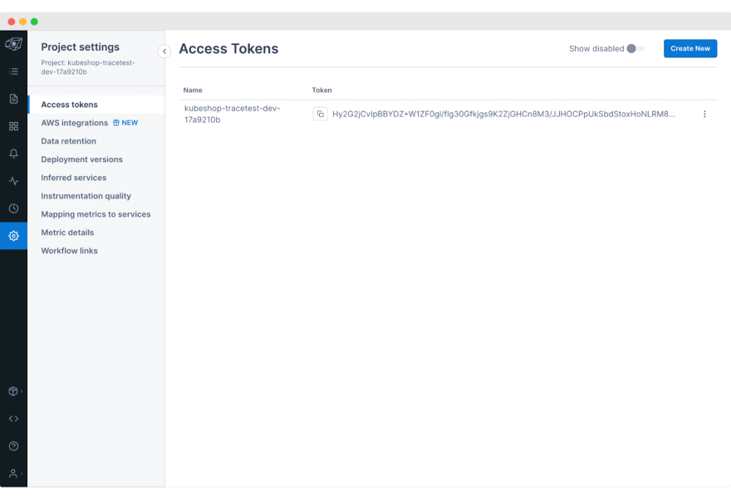Copy the access token to clipboard
This screenshot has height=499, width=731.
(x=321, y=114)
